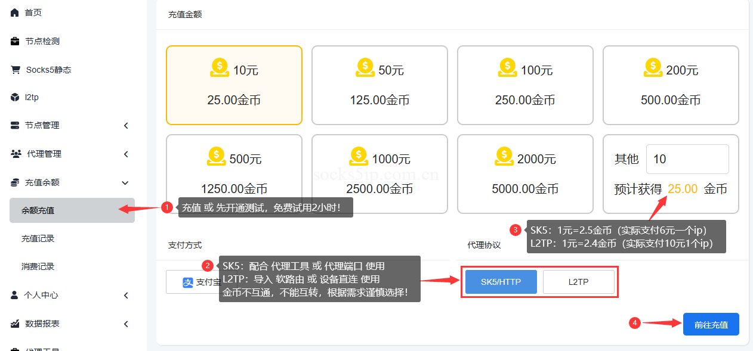Click the coins icon for 充值余额
Image resolution: width=753 pixels, height=351 pixels.
point(15,182)
